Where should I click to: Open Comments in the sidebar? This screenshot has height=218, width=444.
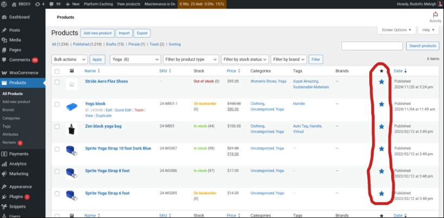pos(19,60)
